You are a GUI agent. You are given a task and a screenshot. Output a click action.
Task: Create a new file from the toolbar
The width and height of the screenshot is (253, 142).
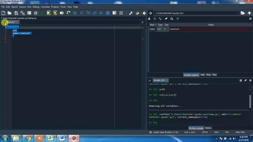tap(3, 13)
